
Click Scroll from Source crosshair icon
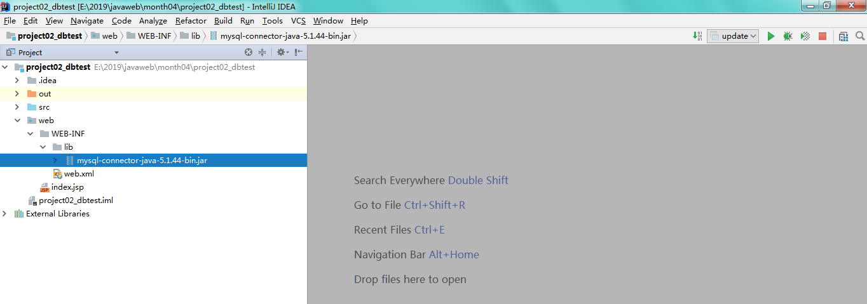pyautogui.click(x=249, y=53)
